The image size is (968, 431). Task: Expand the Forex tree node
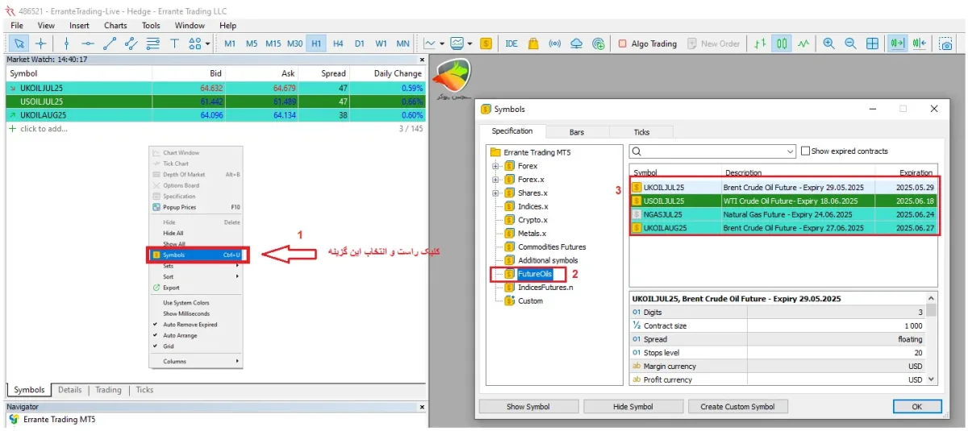(495, 166)
